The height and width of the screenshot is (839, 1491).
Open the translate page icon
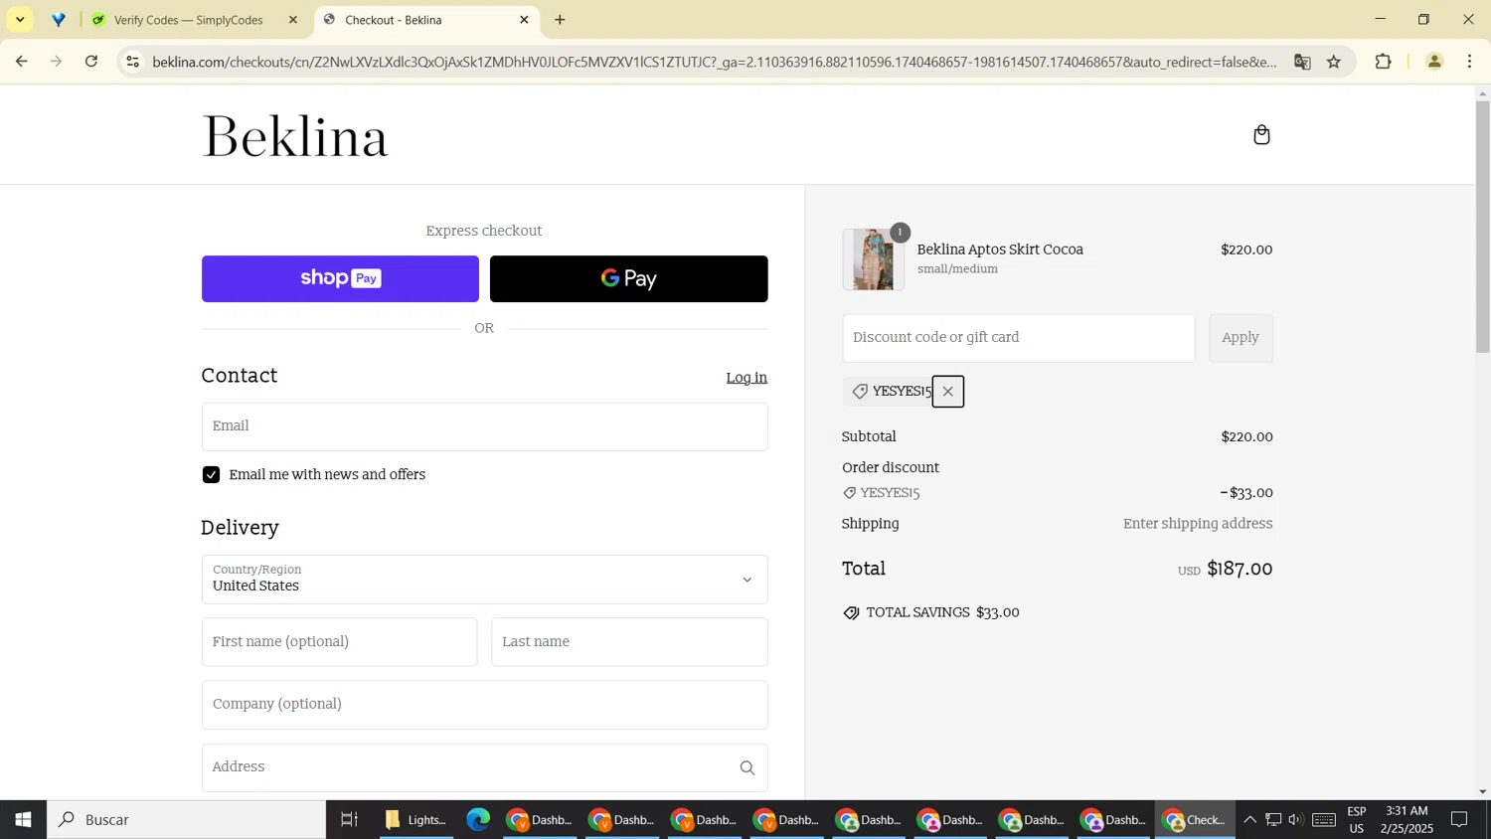pyautogui.click(x=1302, y=62)
